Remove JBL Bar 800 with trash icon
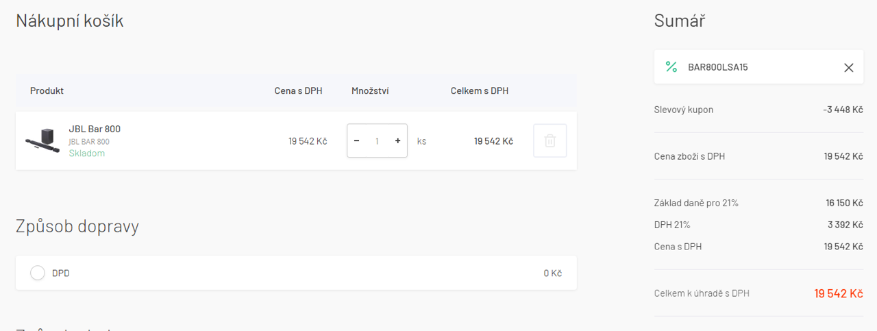 pyautogui.click(x=549, y=140)
